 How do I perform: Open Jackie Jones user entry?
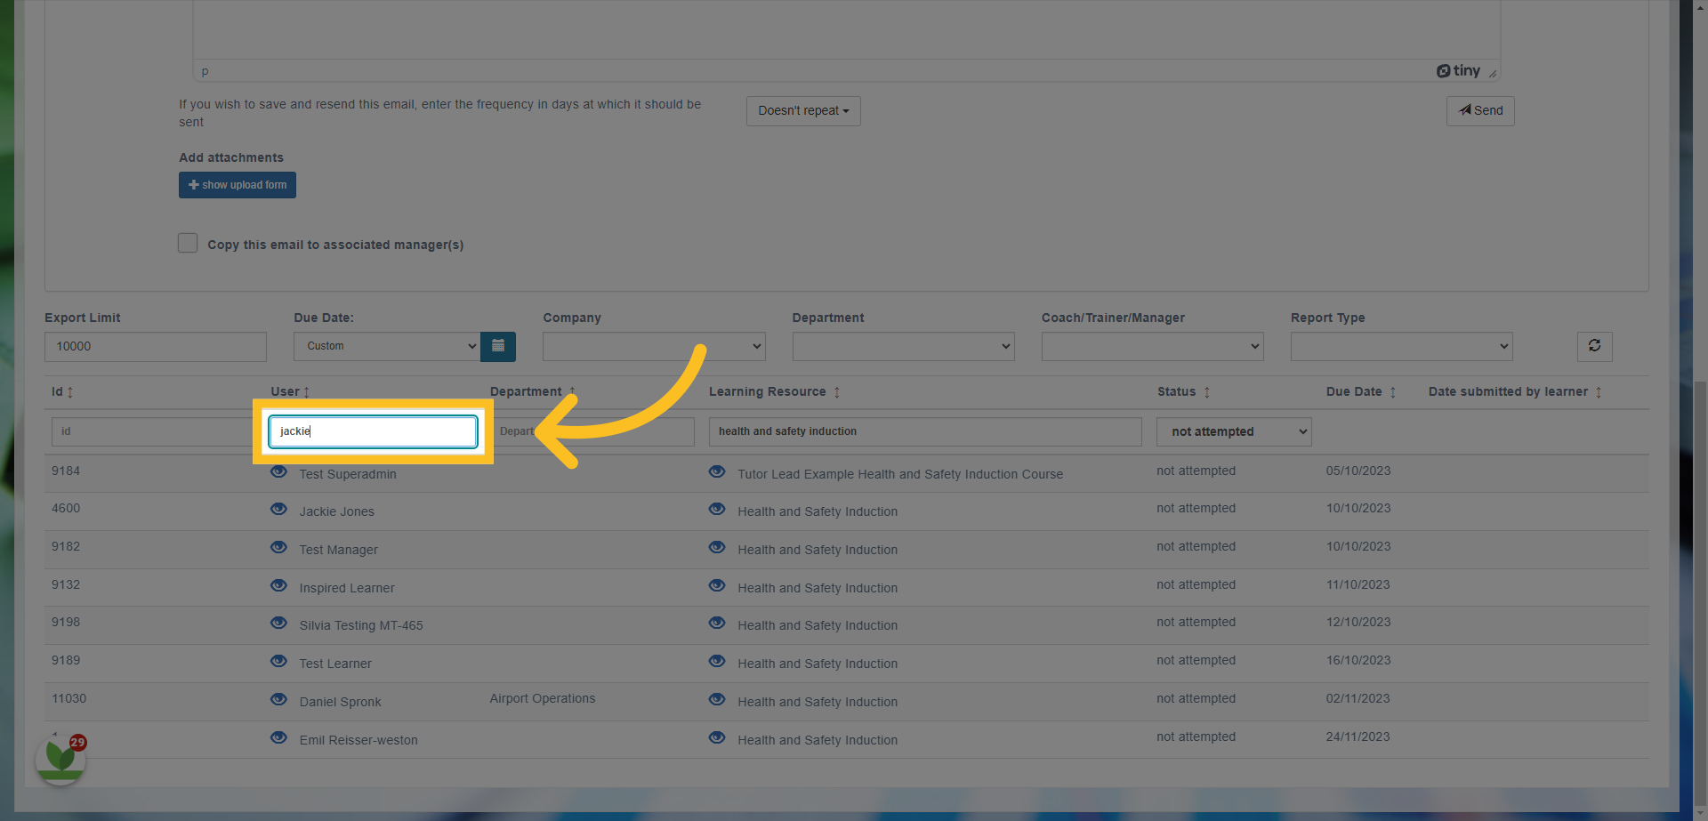click(x=337, y=511)
